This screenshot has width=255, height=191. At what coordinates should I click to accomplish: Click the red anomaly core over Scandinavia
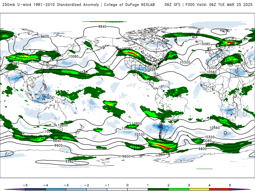click(231, 43)
